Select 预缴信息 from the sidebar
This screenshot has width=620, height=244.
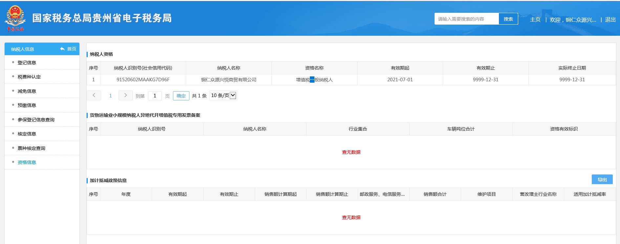point(27,105)
